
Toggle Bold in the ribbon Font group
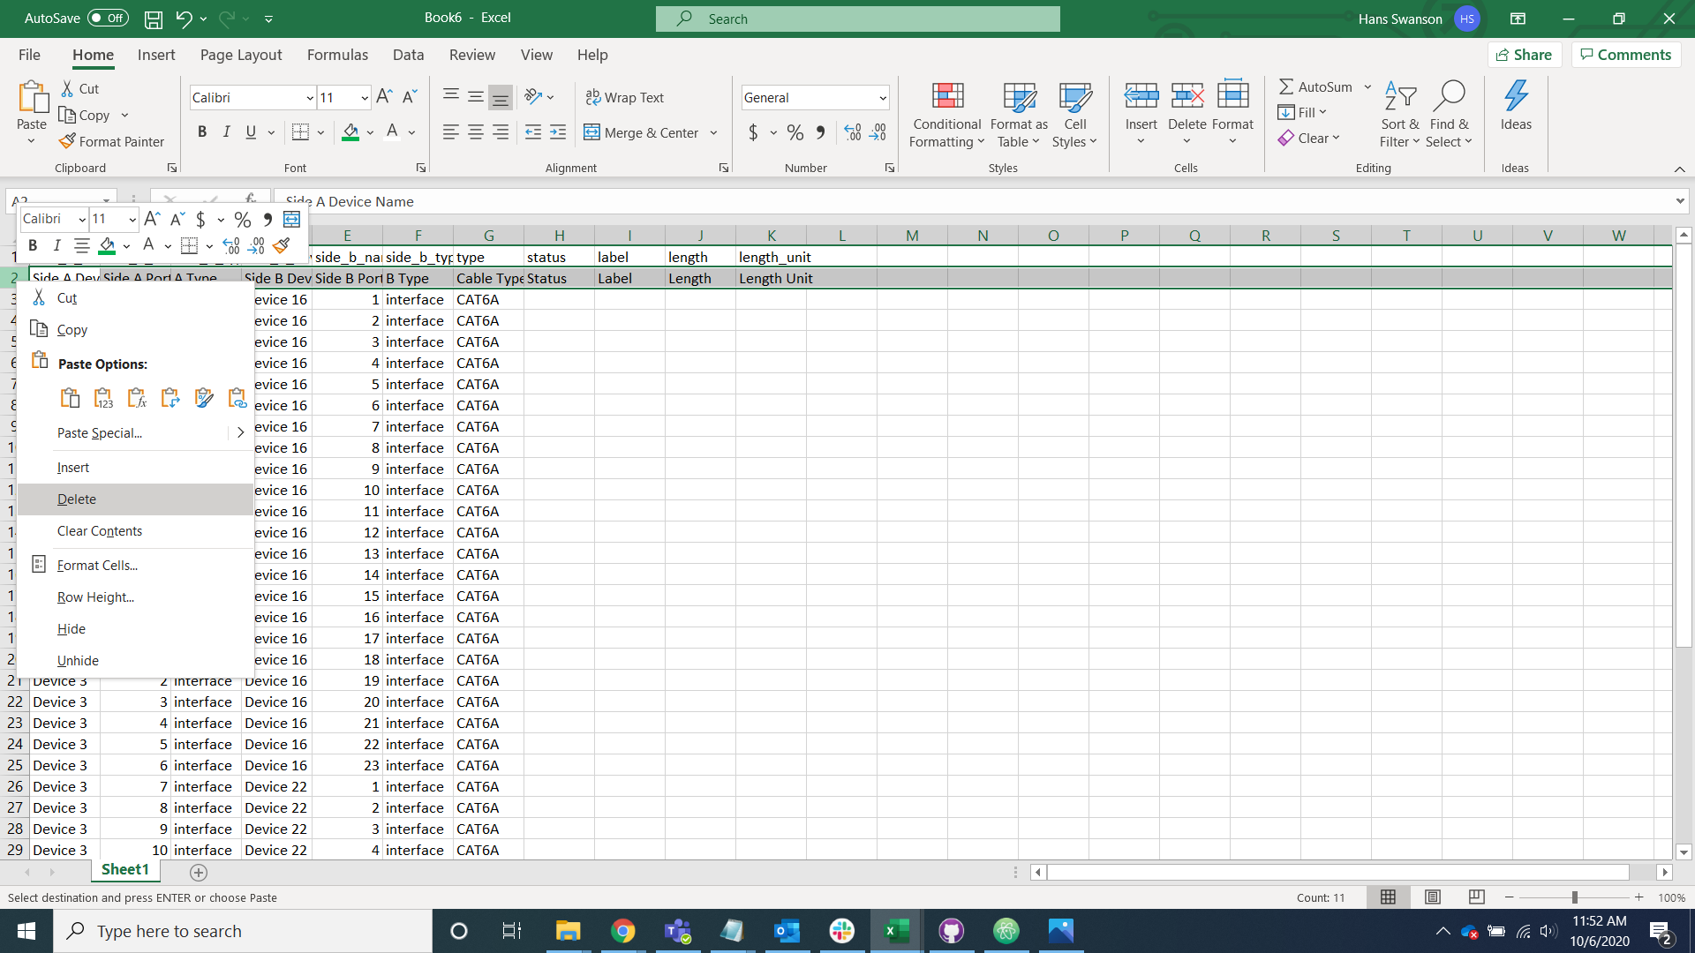click(x=202, y=132)
